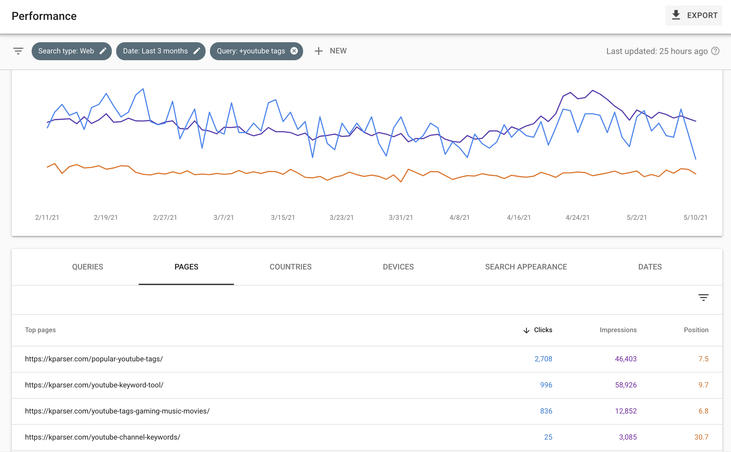Image resolution: width=731 pixels, height=452 pixels.
Task: Sort table by Impressions column
Action: [618, 330]
